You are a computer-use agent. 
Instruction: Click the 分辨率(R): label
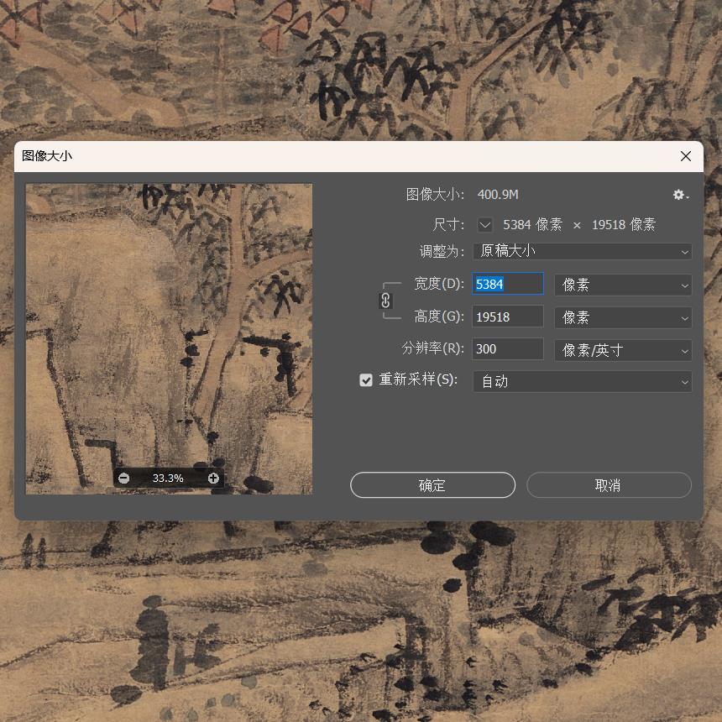coord(433,348)
